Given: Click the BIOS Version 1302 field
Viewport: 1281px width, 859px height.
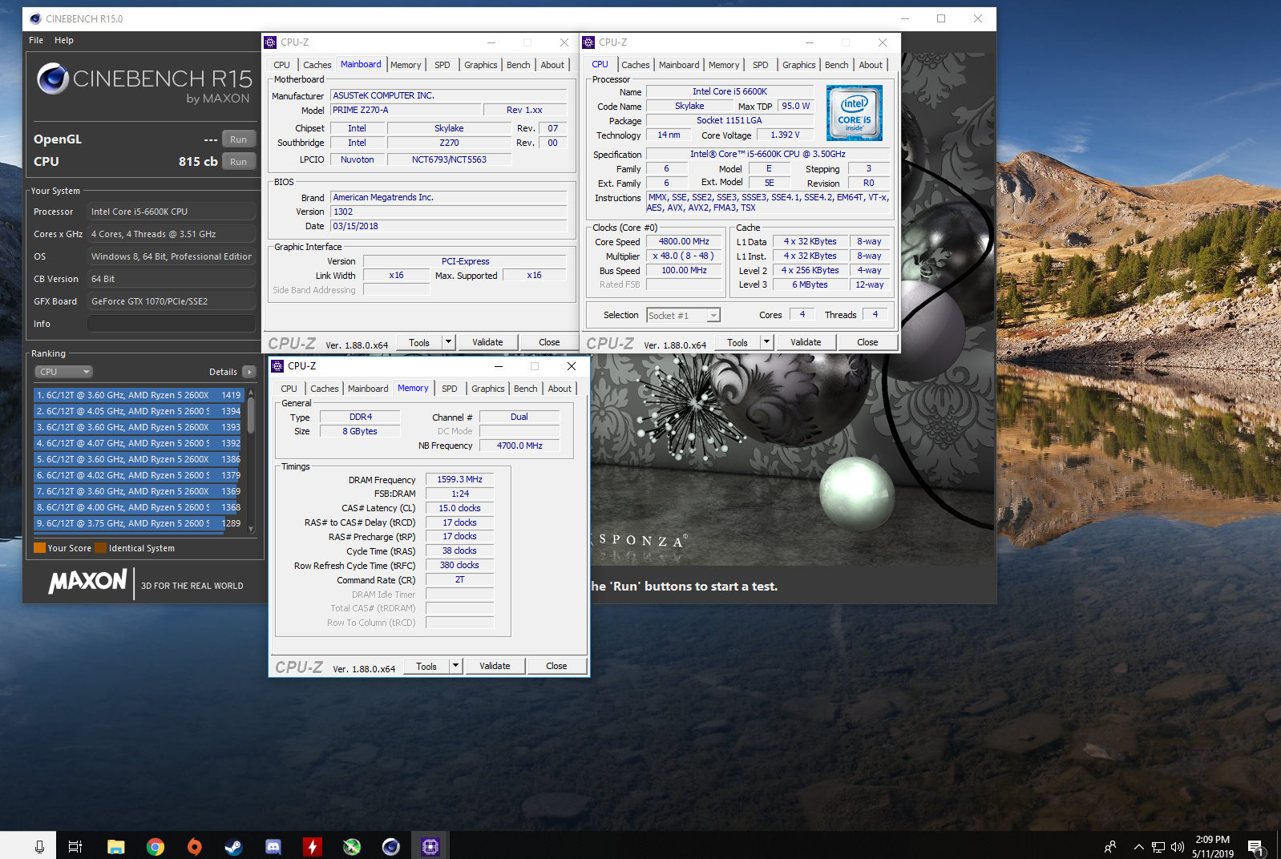Looking at the screenshot, I should [x=448, y=212].
